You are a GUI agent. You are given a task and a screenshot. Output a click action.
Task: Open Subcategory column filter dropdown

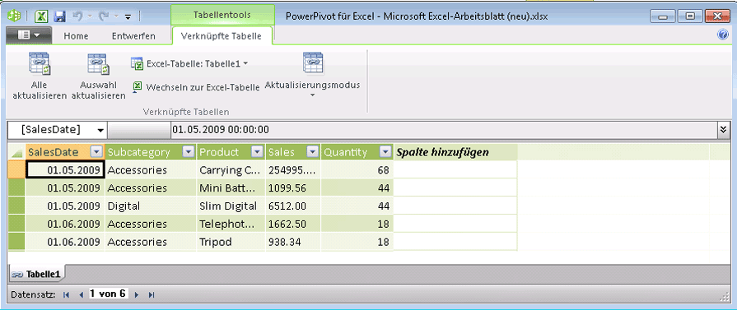tap(188, 152)
